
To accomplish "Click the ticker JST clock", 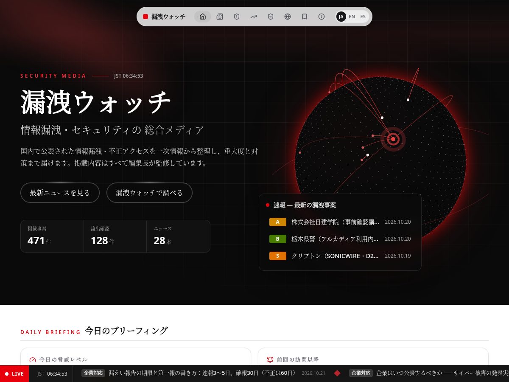I will tap(52, 374).
